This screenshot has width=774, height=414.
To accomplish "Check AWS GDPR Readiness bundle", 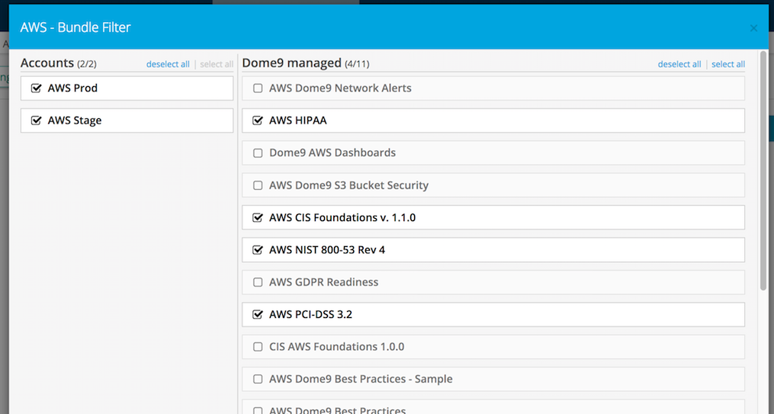I will pyautogui.click(x=258, y=282).
